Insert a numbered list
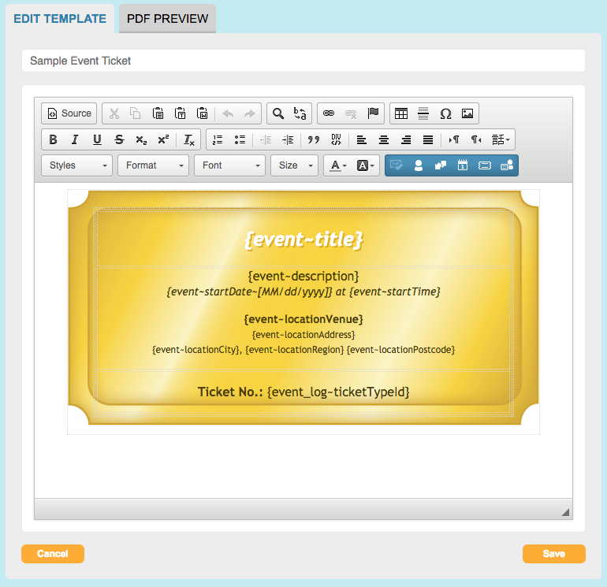 218,139
